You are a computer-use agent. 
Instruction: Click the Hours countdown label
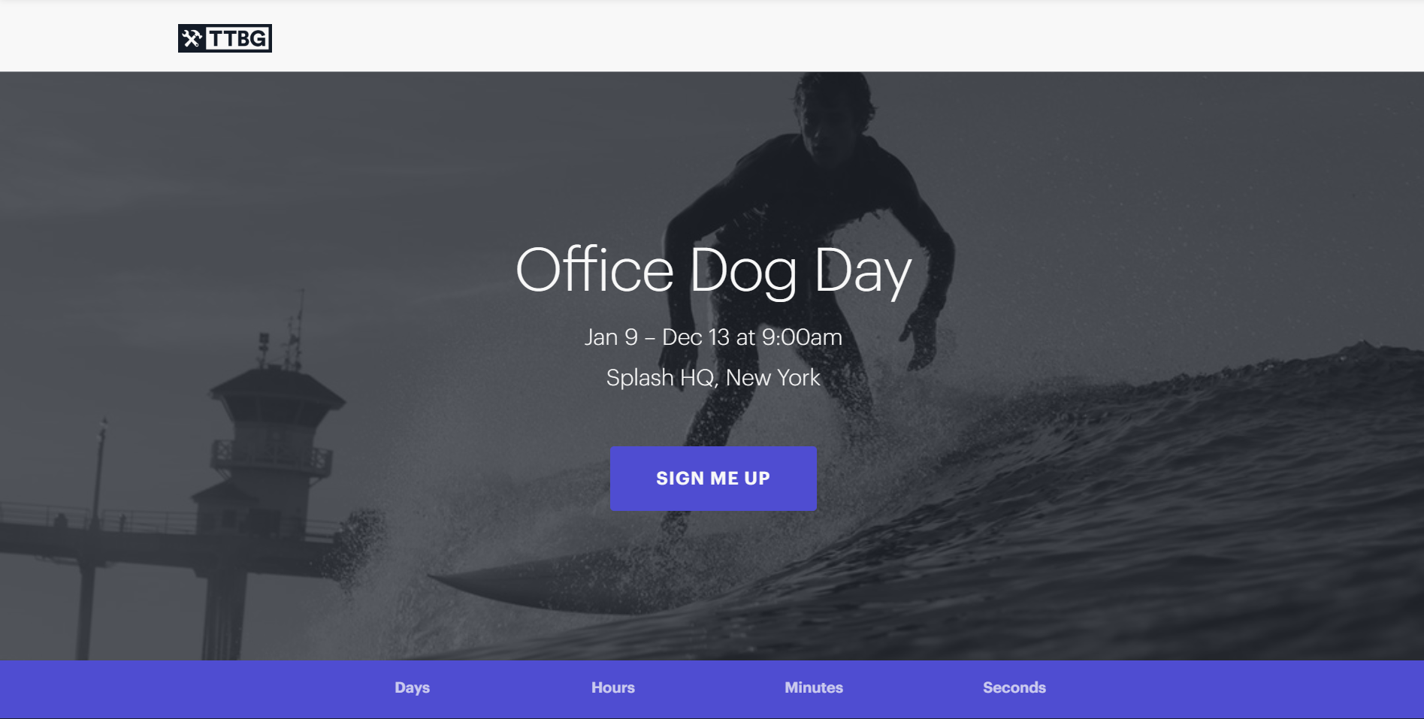[x=613, y=687]
